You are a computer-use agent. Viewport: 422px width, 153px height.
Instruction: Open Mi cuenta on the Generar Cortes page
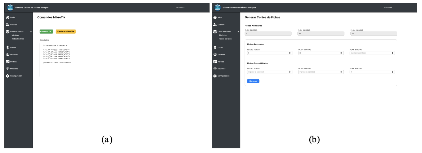click(x=387, y=8)
